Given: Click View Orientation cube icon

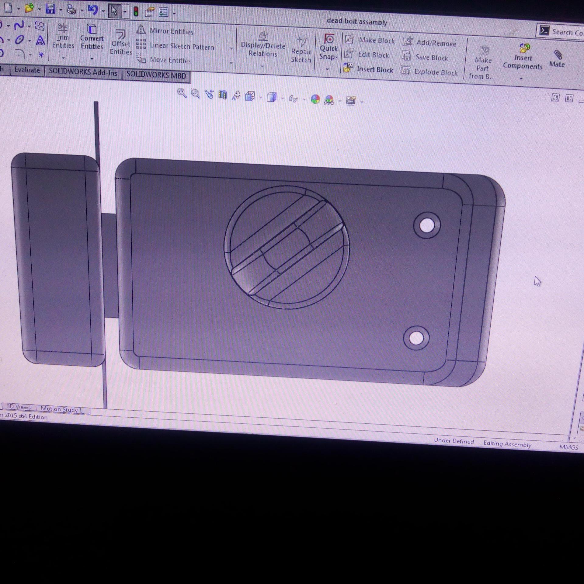Looking at the screenshot, I should click(250, 96).
